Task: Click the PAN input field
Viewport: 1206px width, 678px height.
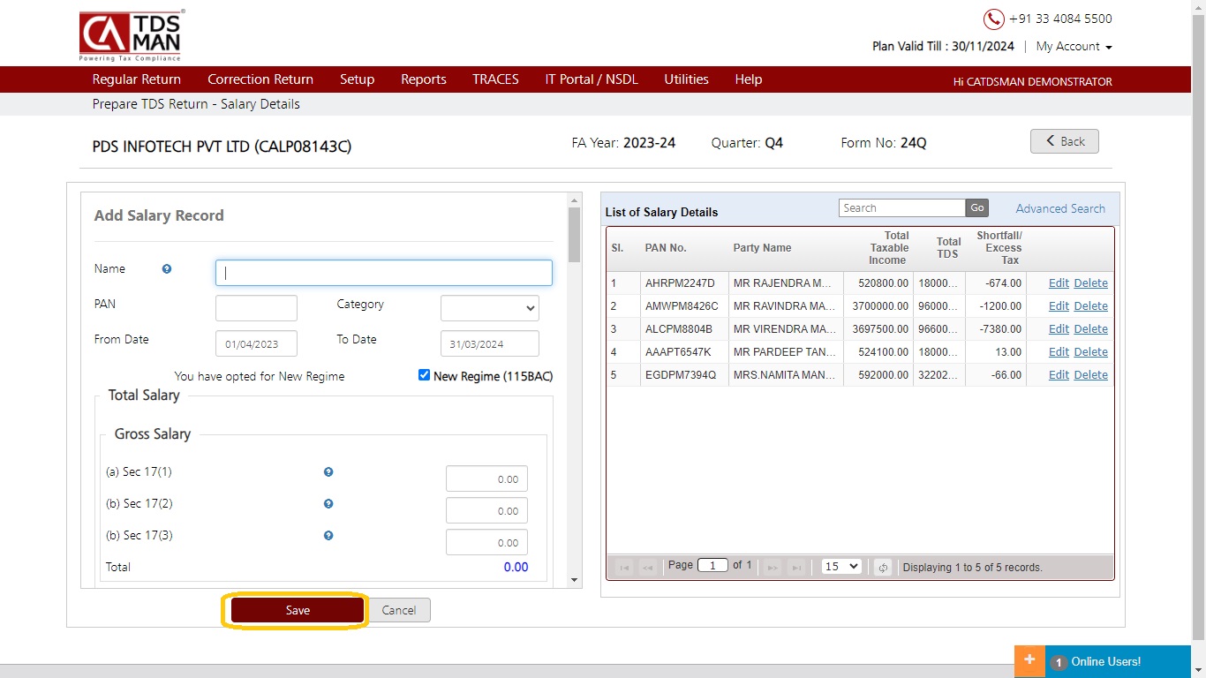Action: (x=256, y=308)
